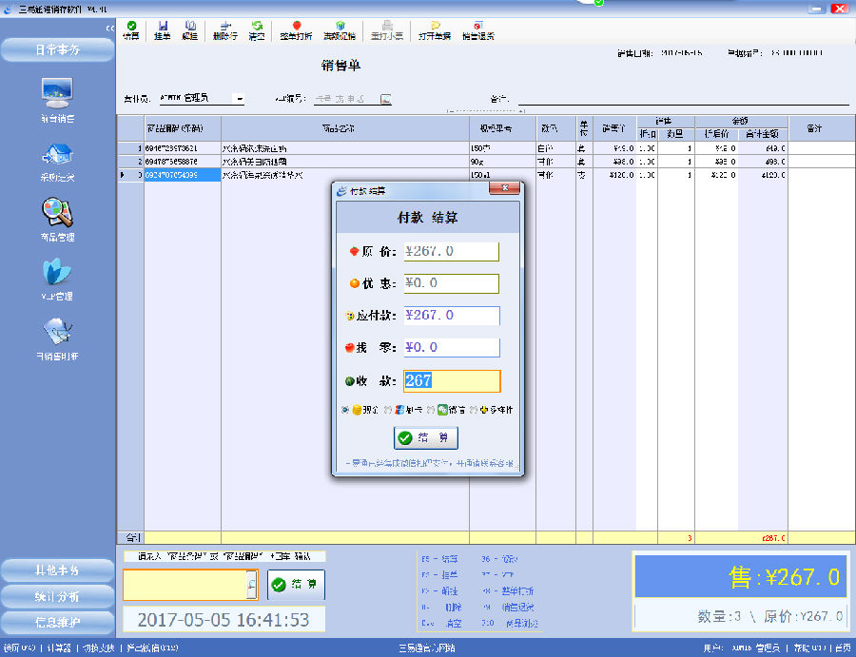
Task: Select the 多种付 mixed payment radio button
Action: (x=474, y=410)
